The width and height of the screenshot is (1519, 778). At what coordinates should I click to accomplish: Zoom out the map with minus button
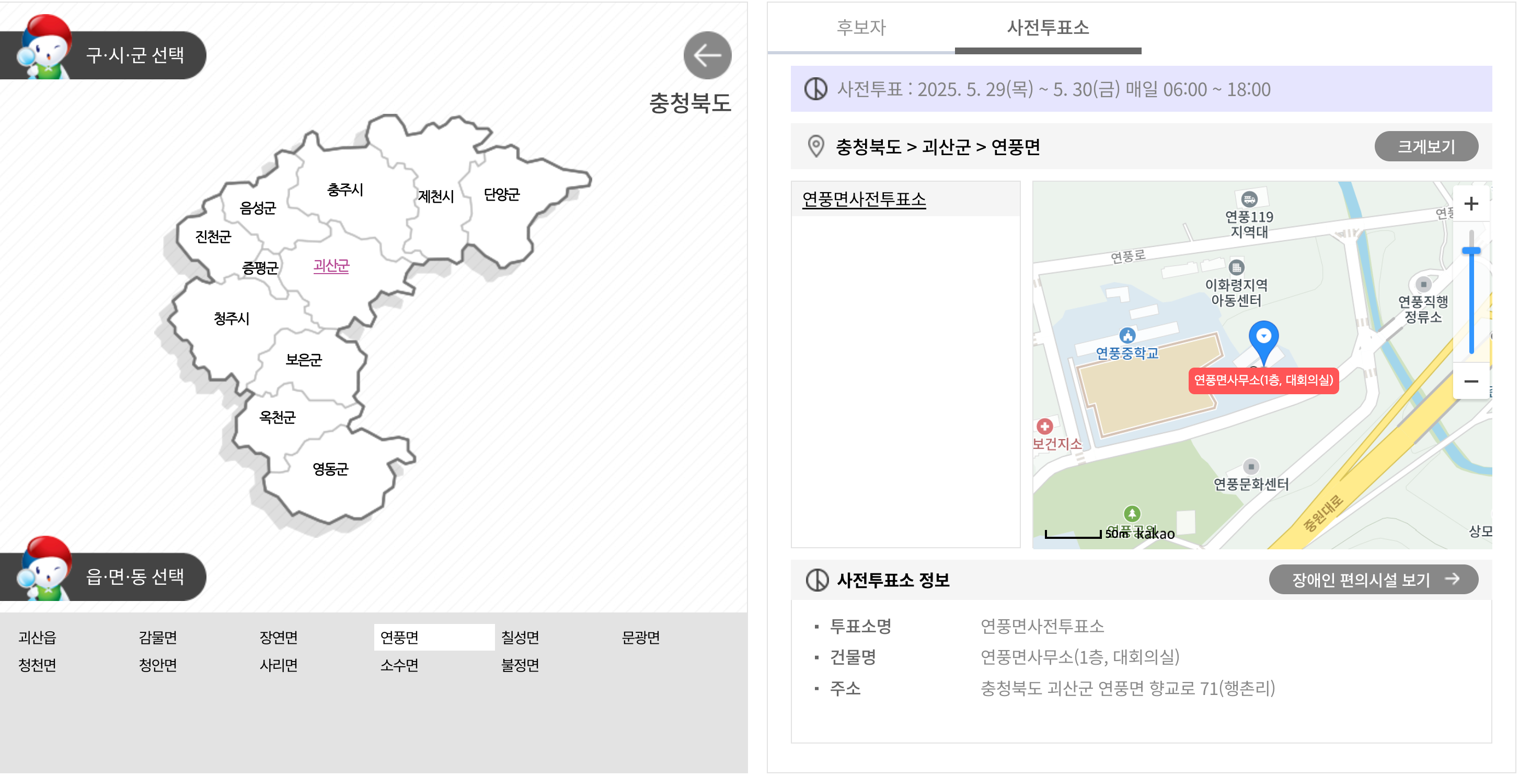tap(1470, 381)
